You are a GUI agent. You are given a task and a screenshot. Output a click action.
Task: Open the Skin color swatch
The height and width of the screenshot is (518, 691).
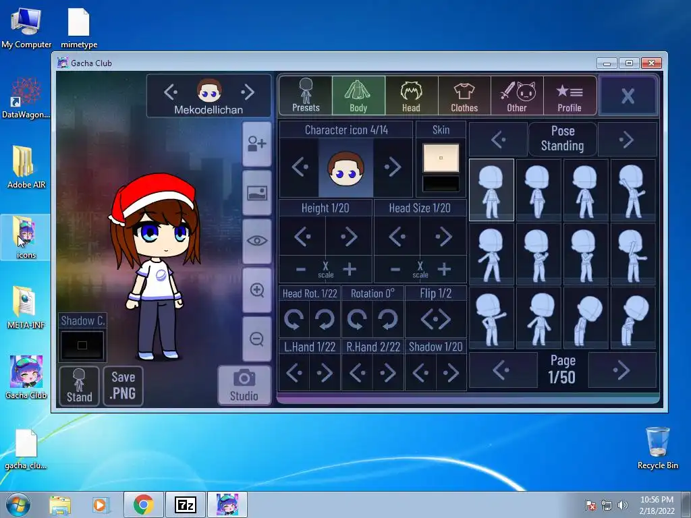tap(441, 158)
